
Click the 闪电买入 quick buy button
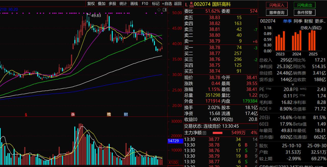[277, 5]
